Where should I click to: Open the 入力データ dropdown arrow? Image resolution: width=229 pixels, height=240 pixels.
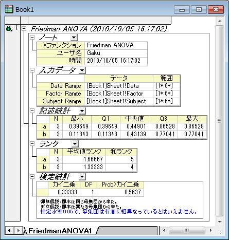click(82, 70)
